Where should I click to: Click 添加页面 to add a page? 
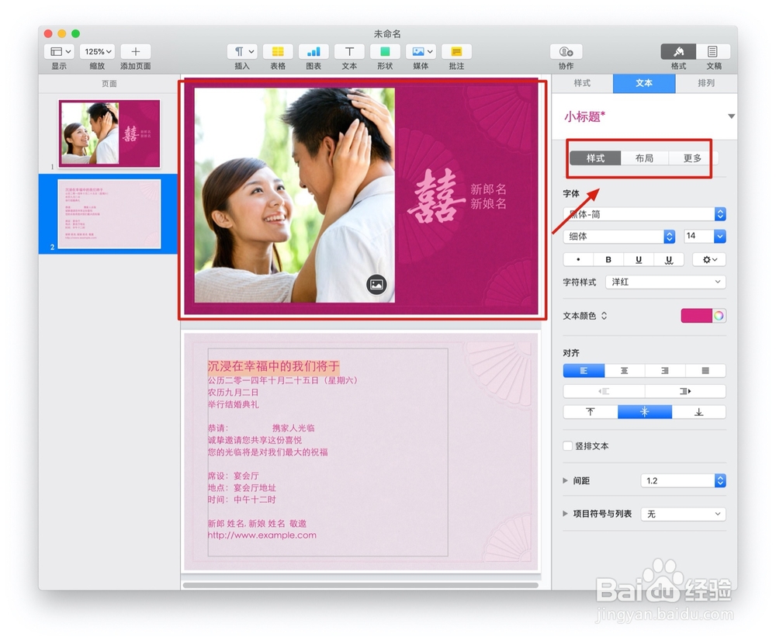[134, 51]
